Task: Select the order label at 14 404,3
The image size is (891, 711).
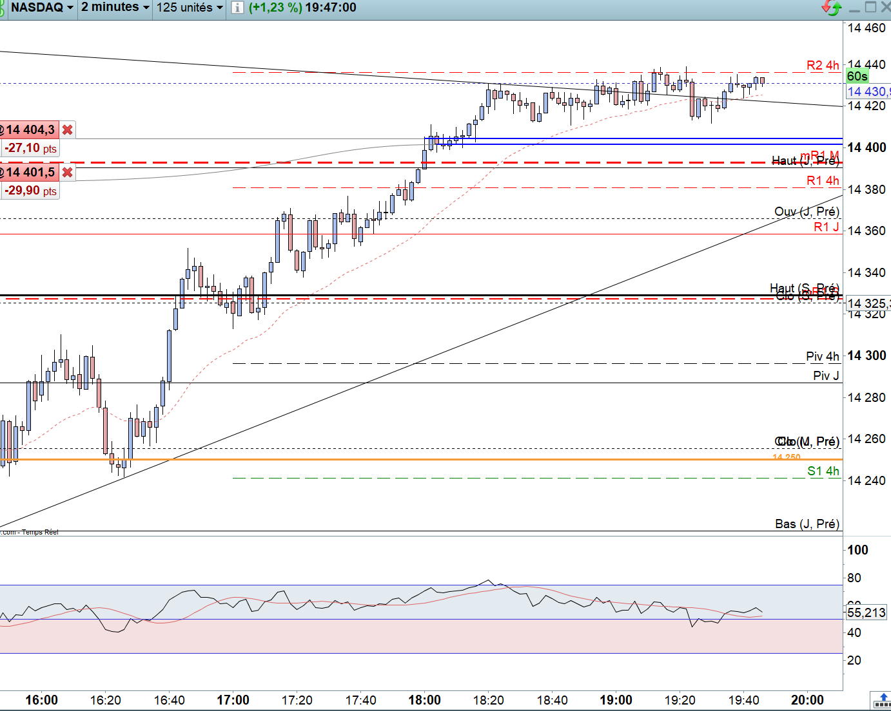Action: click(30, 130)
